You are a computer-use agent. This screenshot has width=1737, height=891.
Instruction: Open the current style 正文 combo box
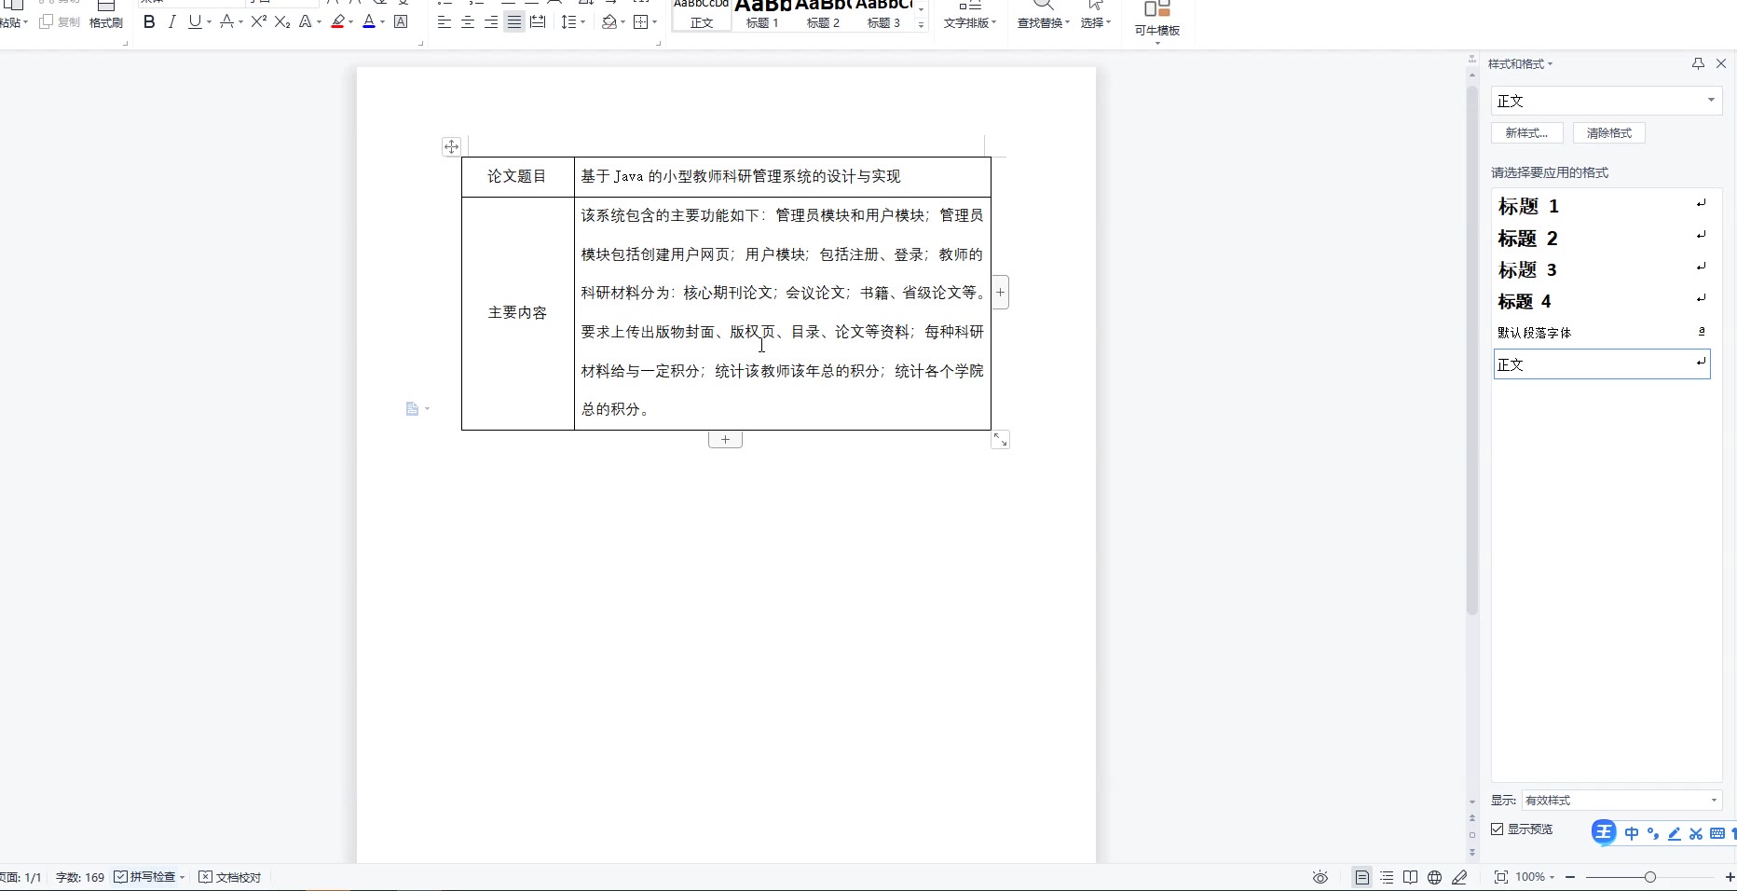click(1607, 101)
